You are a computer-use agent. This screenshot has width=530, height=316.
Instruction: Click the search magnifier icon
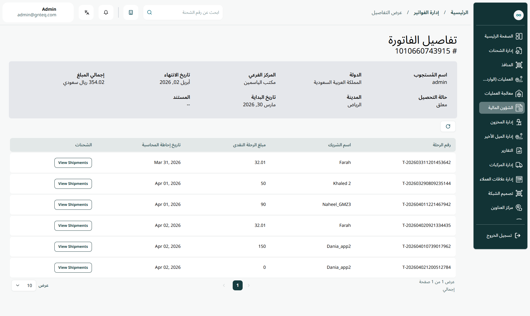pyautogui.click(x=150, y=12)
